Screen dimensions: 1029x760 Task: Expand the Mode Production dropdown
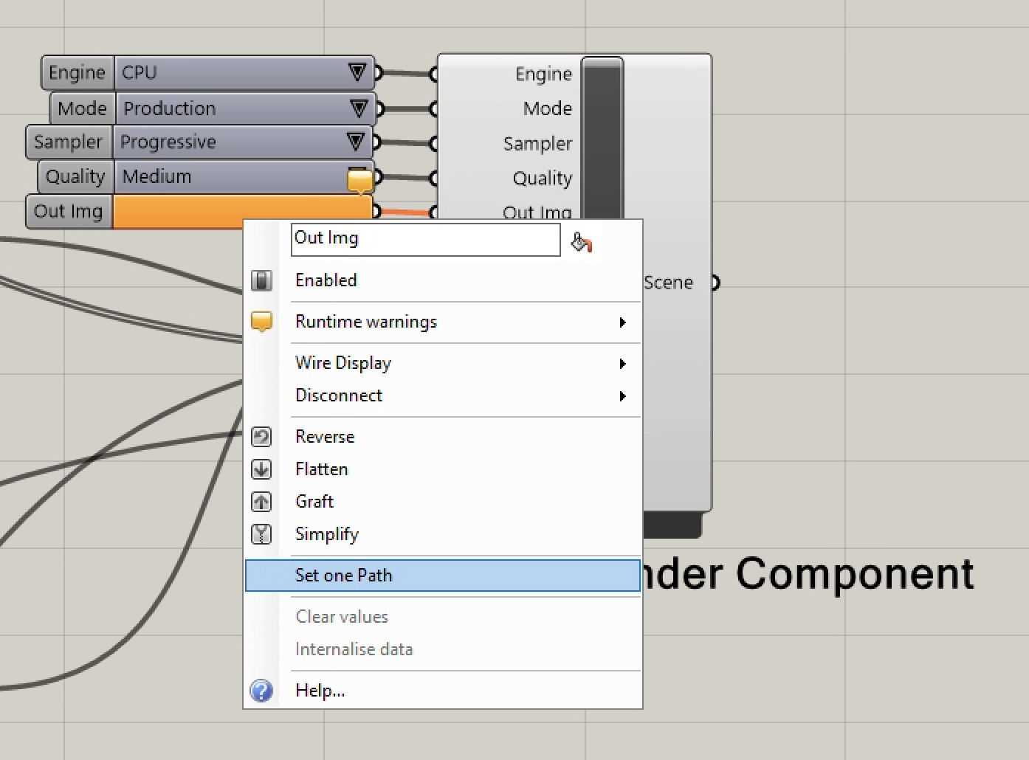pyautogui.click(x=358, y=108)
